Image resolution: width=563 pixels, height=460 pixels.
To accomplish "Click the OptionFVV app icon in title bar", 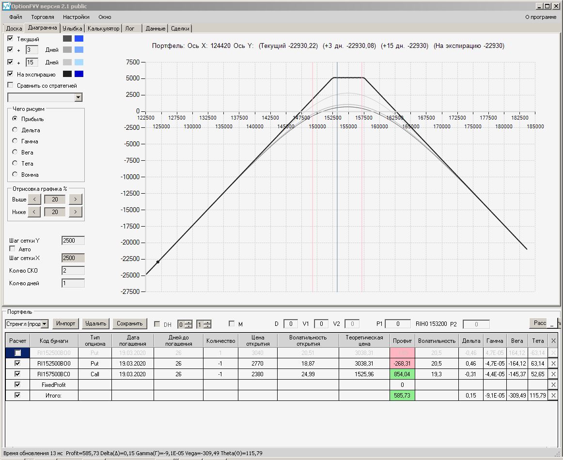I will (x=6, y=6).
